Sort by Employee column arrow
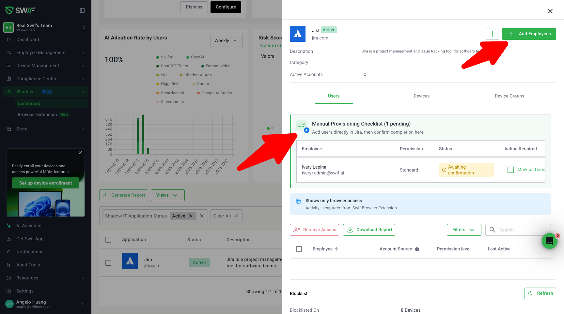The width and height of the screenshot is (564, 314). [x=337, y=249]
